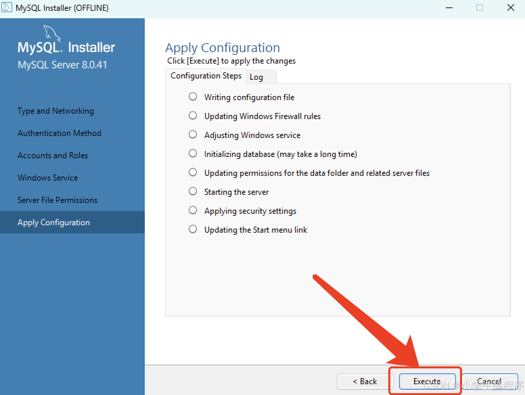The height and width of the screenshot is (395, 525).
Task: Open Server File Permissions sidebar step
Action: pos(58,200)
